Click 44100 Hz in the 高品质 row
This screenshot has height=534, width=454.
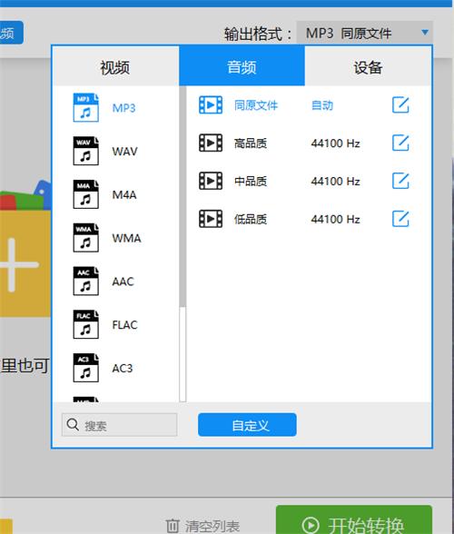pos(335,143)
